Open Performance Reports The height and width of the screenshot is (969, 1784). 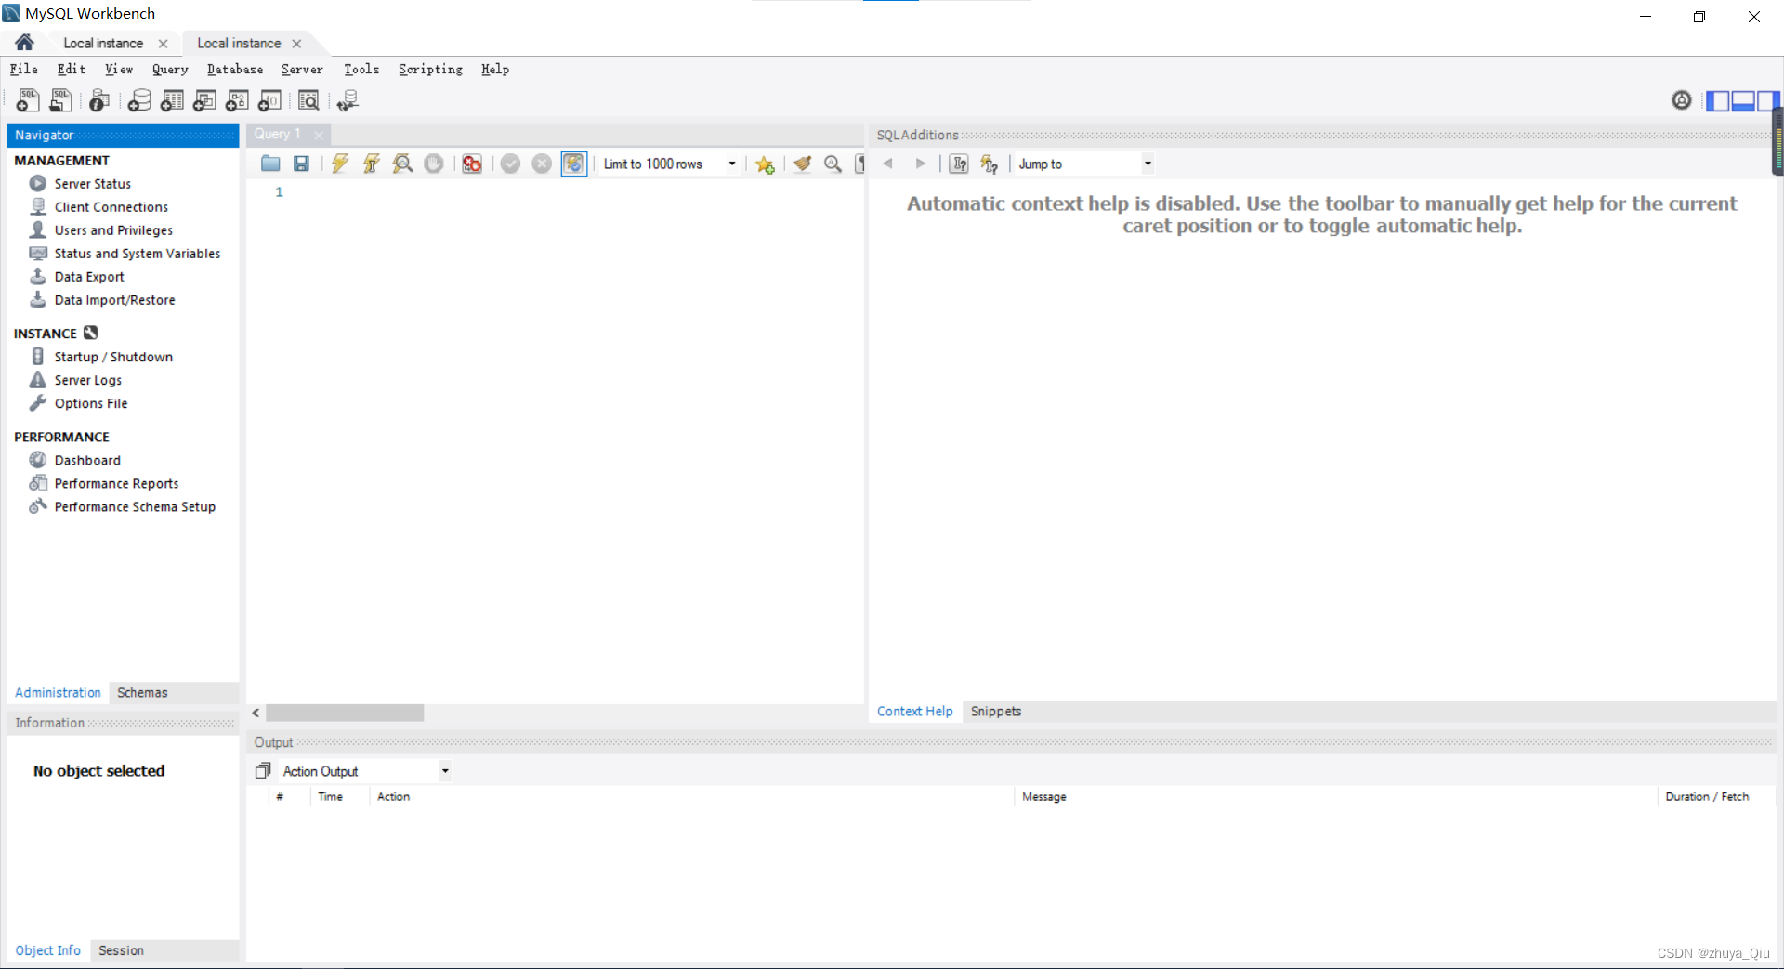pyautogui.click(x=116, y=483)
